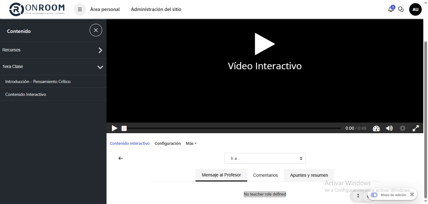Screen dimensions: 428x204
Task: Open the notifications bell
Action: pyautogui.click(x=391, y=9)
